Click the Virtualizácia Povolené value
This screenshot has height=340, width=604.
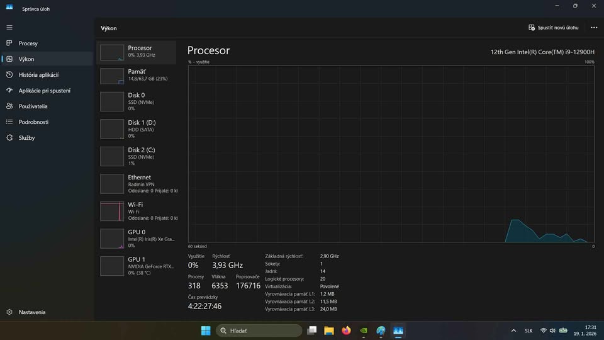(329, 286)
